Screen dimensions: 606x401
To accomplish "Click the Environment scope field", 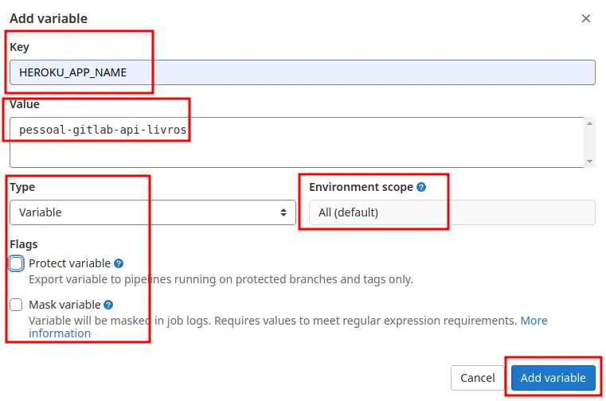I will point(452,212).
